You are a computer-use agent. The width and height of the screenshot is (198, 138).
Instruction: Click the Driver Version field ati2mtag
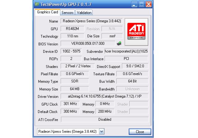(x=105, y=96)
